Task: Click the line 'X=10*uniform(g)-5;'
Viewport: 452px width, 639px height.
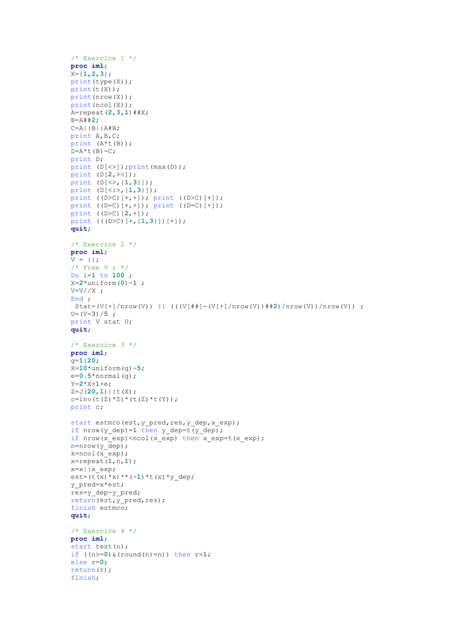Action: [x=107, y=368]
